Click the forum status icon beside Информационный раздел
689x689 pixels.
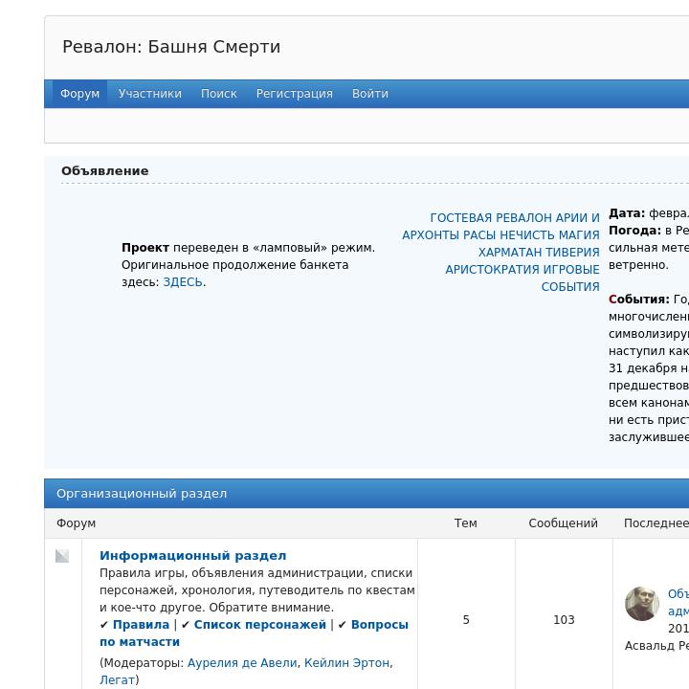(x=62, y=556)
